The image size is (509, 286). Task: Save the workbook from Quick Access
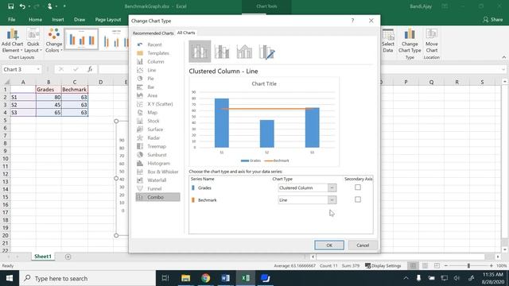10,6
